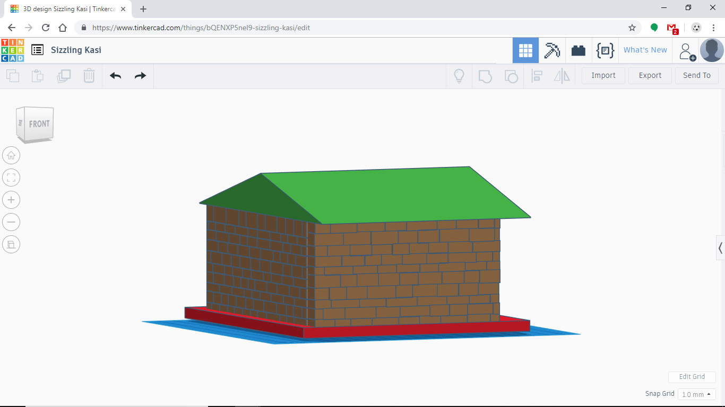The width and height of the screenshot is (725, 407).
Task: Click the Delete trash can icon
Action: (x=89, y=76)
